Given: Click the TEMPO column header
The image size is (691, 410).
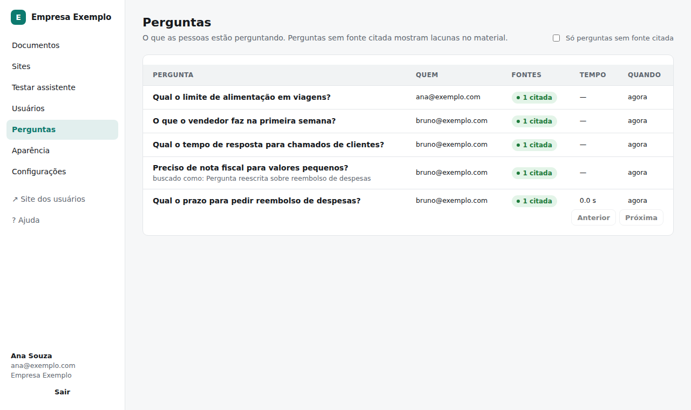Looking at the screenshot, I should tap(593, 75).
